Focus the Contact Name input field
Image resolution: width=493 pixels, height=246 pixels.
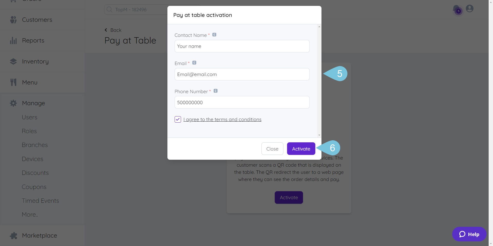(x=242, y=46)
